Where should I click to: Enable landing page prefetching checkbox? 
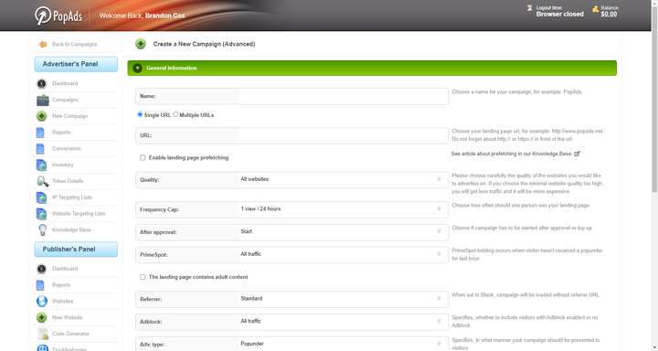pyautogui.click(x=143, y=158)
